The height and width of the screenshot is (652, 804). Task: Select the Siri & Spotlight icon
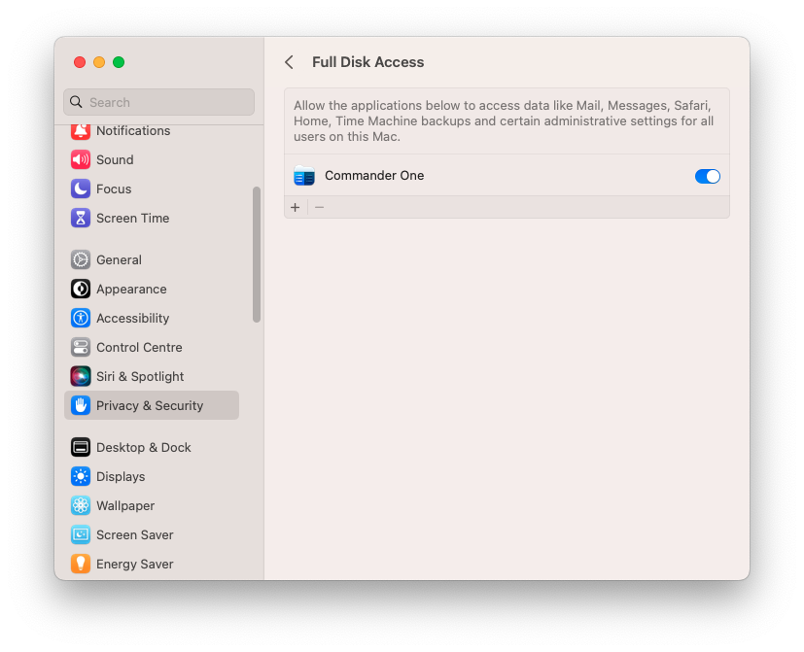[x=81, y=376]
